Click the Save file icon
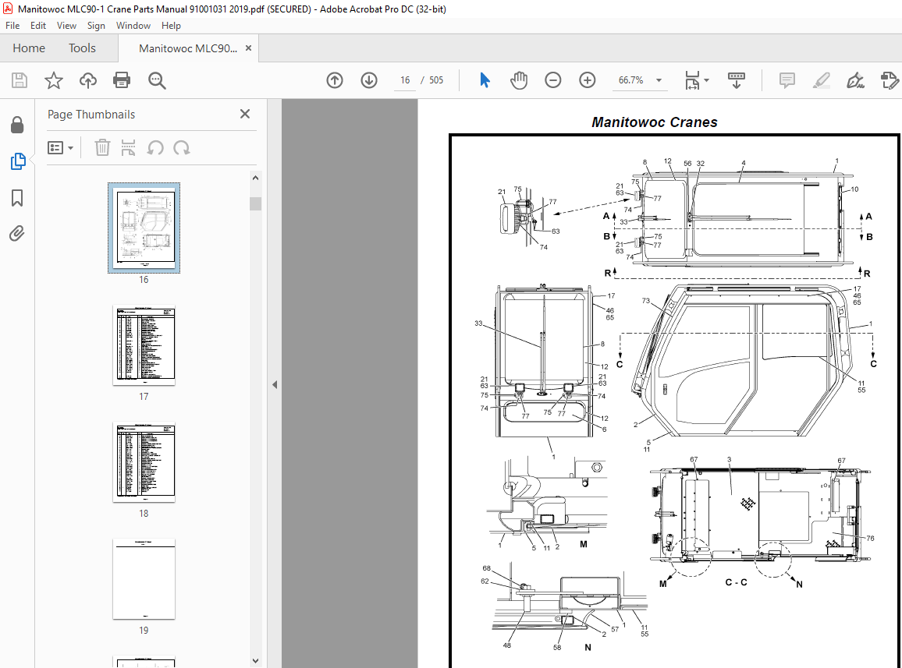 coord(20,80)
